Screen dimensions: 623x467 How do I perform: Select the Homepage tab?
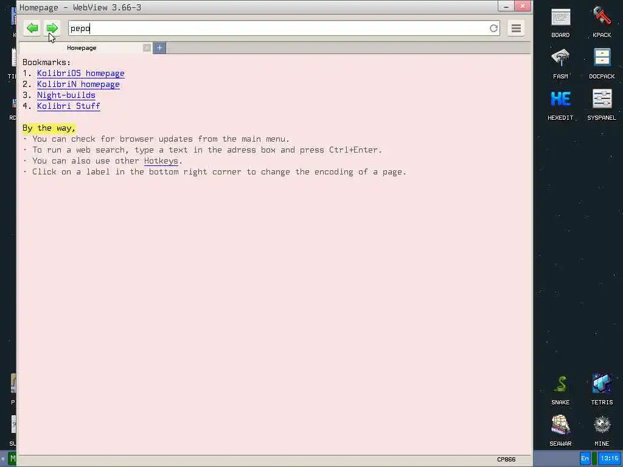pos(82,48)
